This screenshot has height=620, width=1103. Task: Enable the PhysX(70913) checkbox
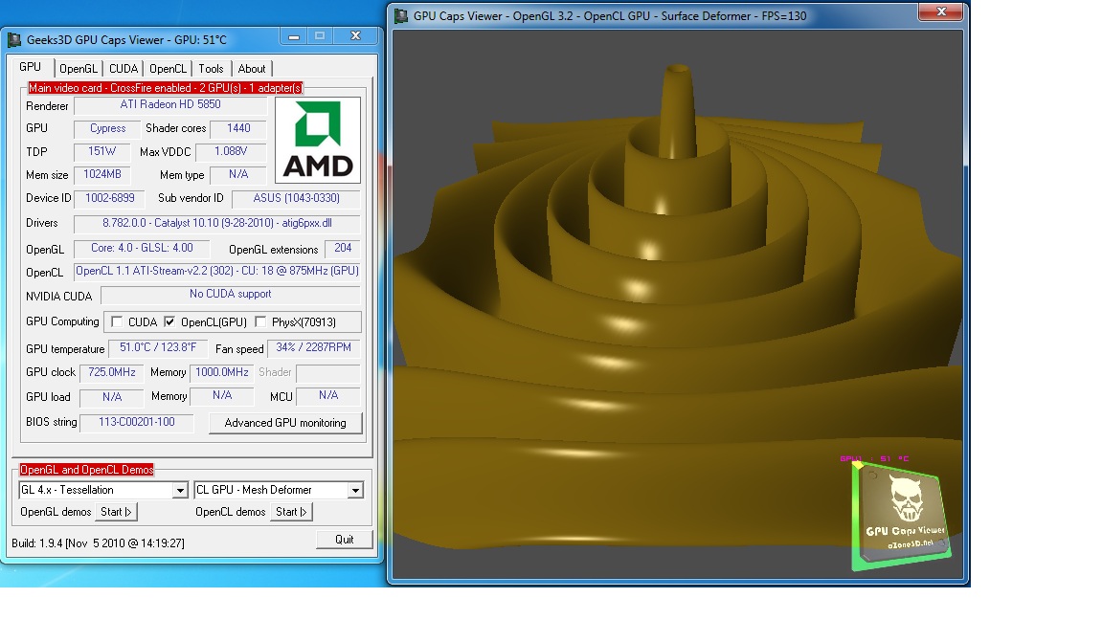tap(260, 321)
